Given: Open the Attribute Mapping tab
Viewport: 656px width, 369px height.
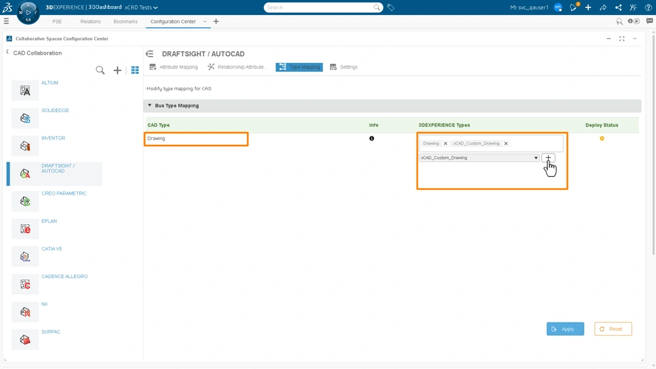Looking at the screenshot, I should pyautogui.click(x=174, y=67).
